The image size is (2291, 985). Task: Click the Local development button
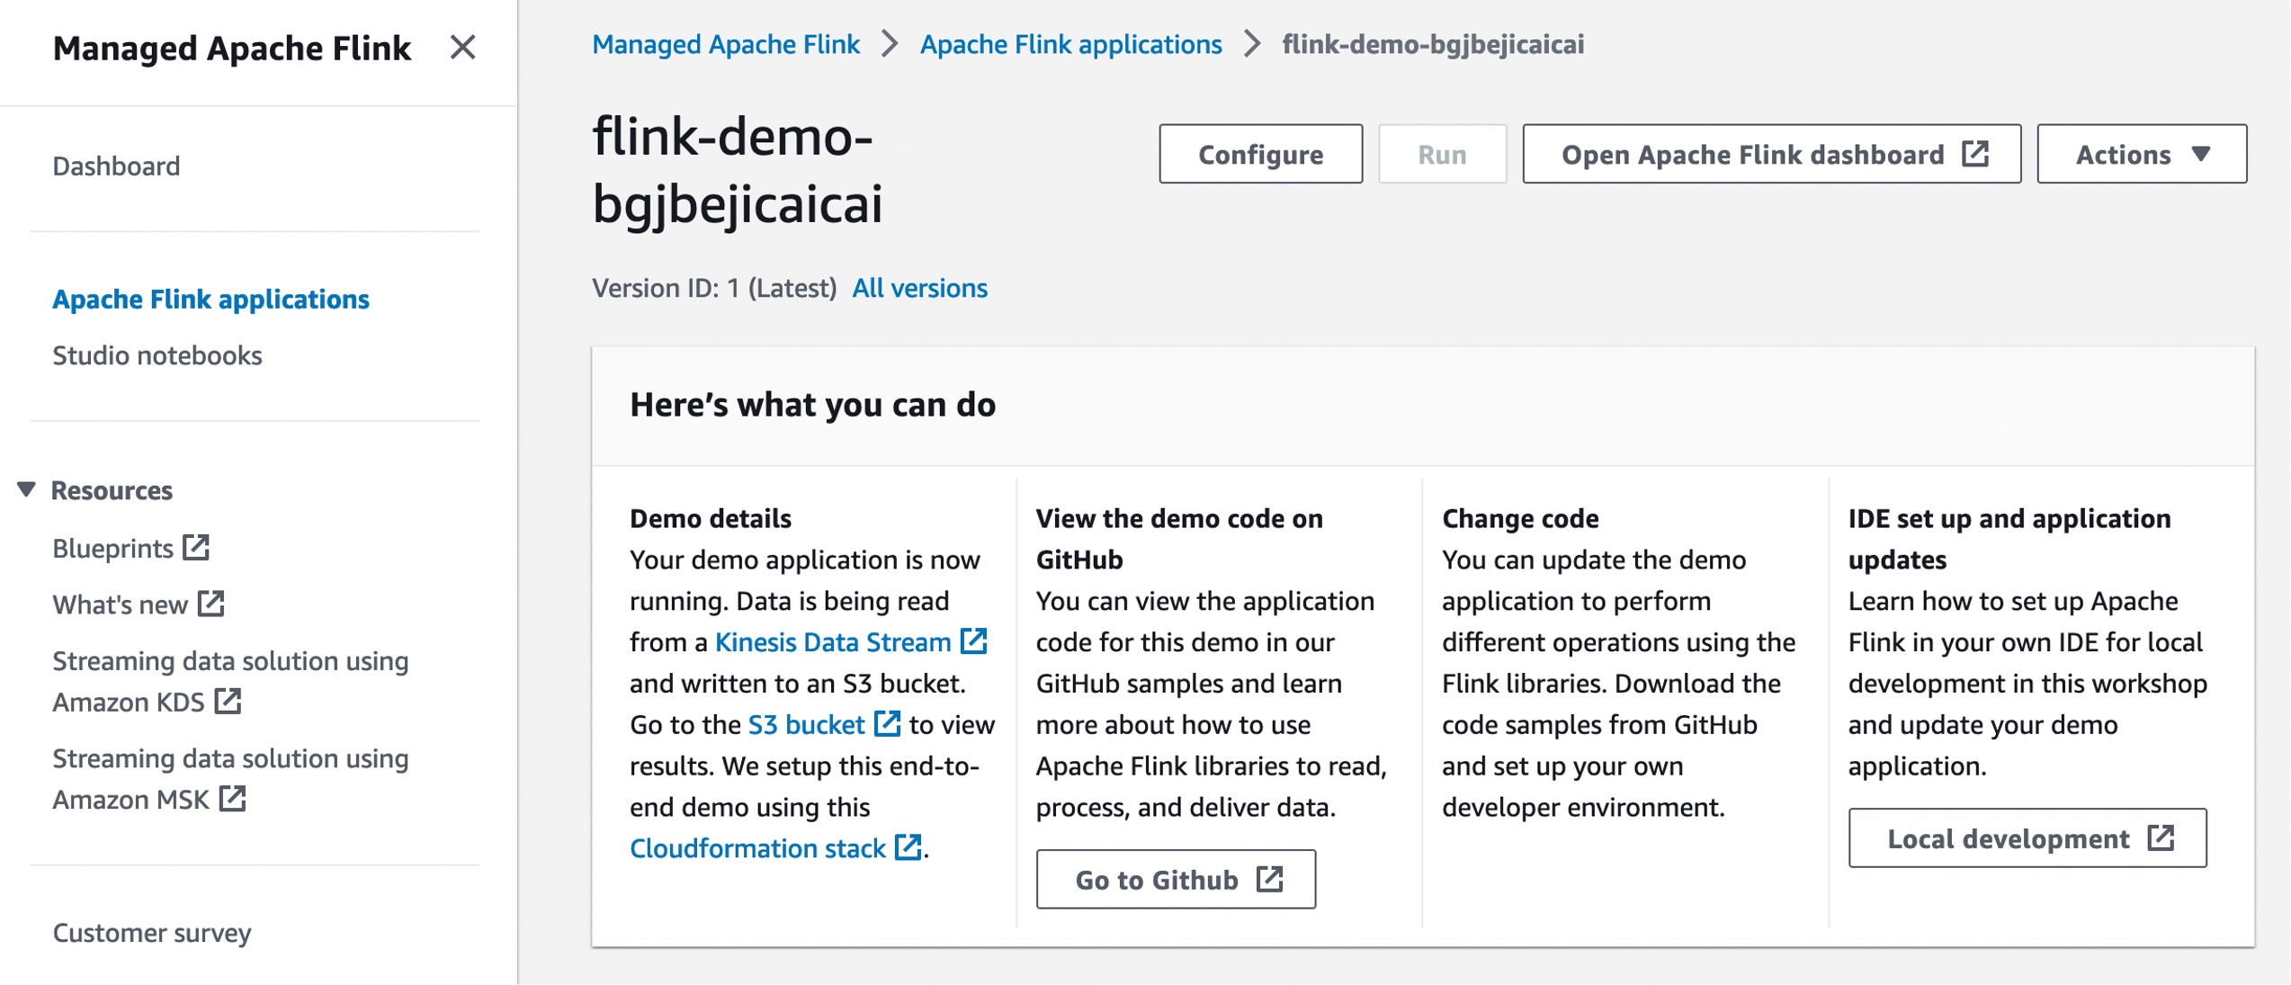(x=2027, y=838)
